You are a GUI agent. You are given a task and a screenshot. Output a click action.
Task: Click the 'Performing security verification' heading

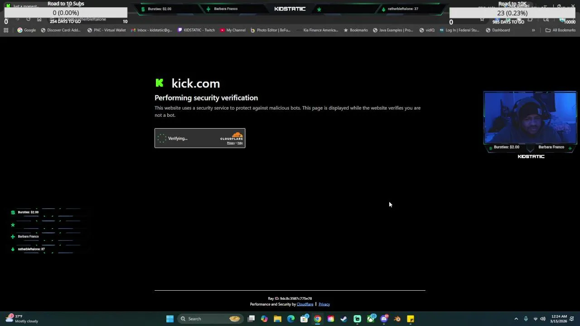pyautogui.click(x=206, y=98)
